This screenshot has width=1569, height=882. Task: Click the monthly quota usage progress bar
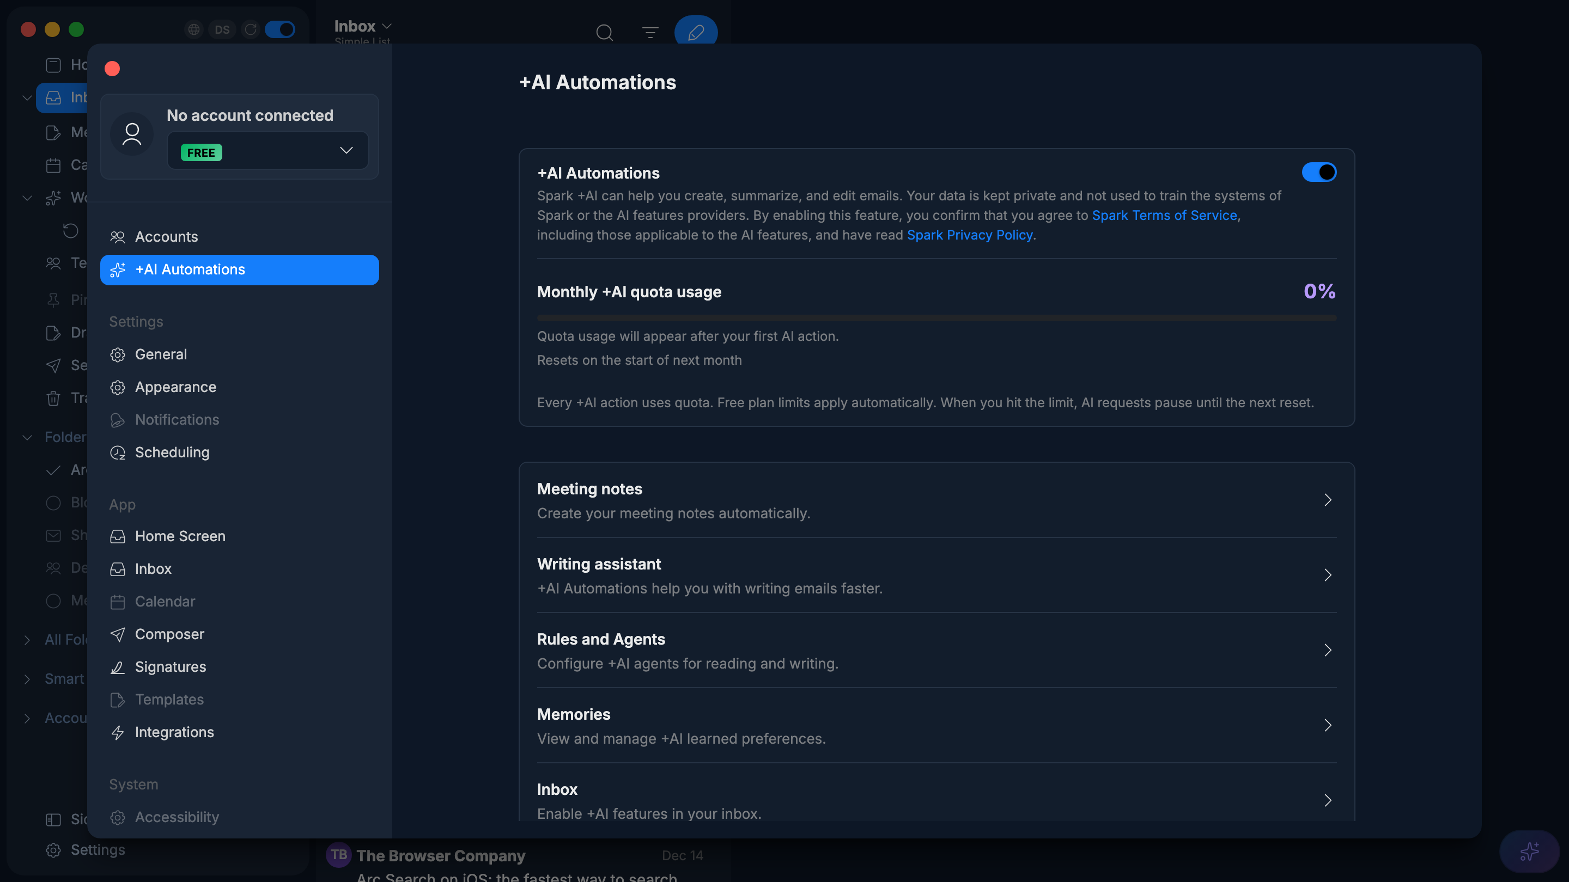[937, 318]
